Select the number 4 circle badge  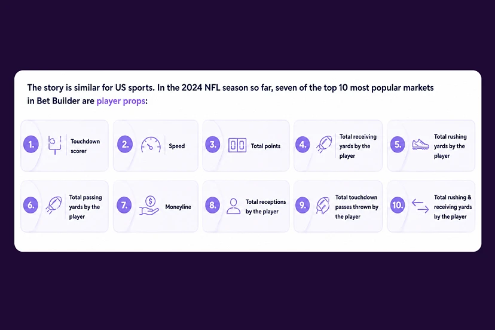[302, 145]
